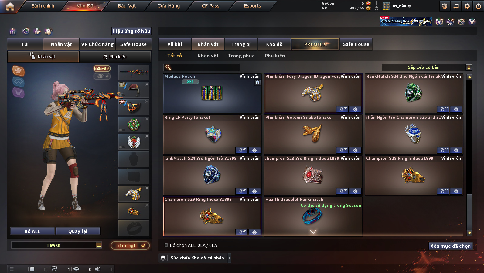This screenshot has width=484, height=273.
Task: Remove the beret item from equipment slot
Action: (147, 84)
